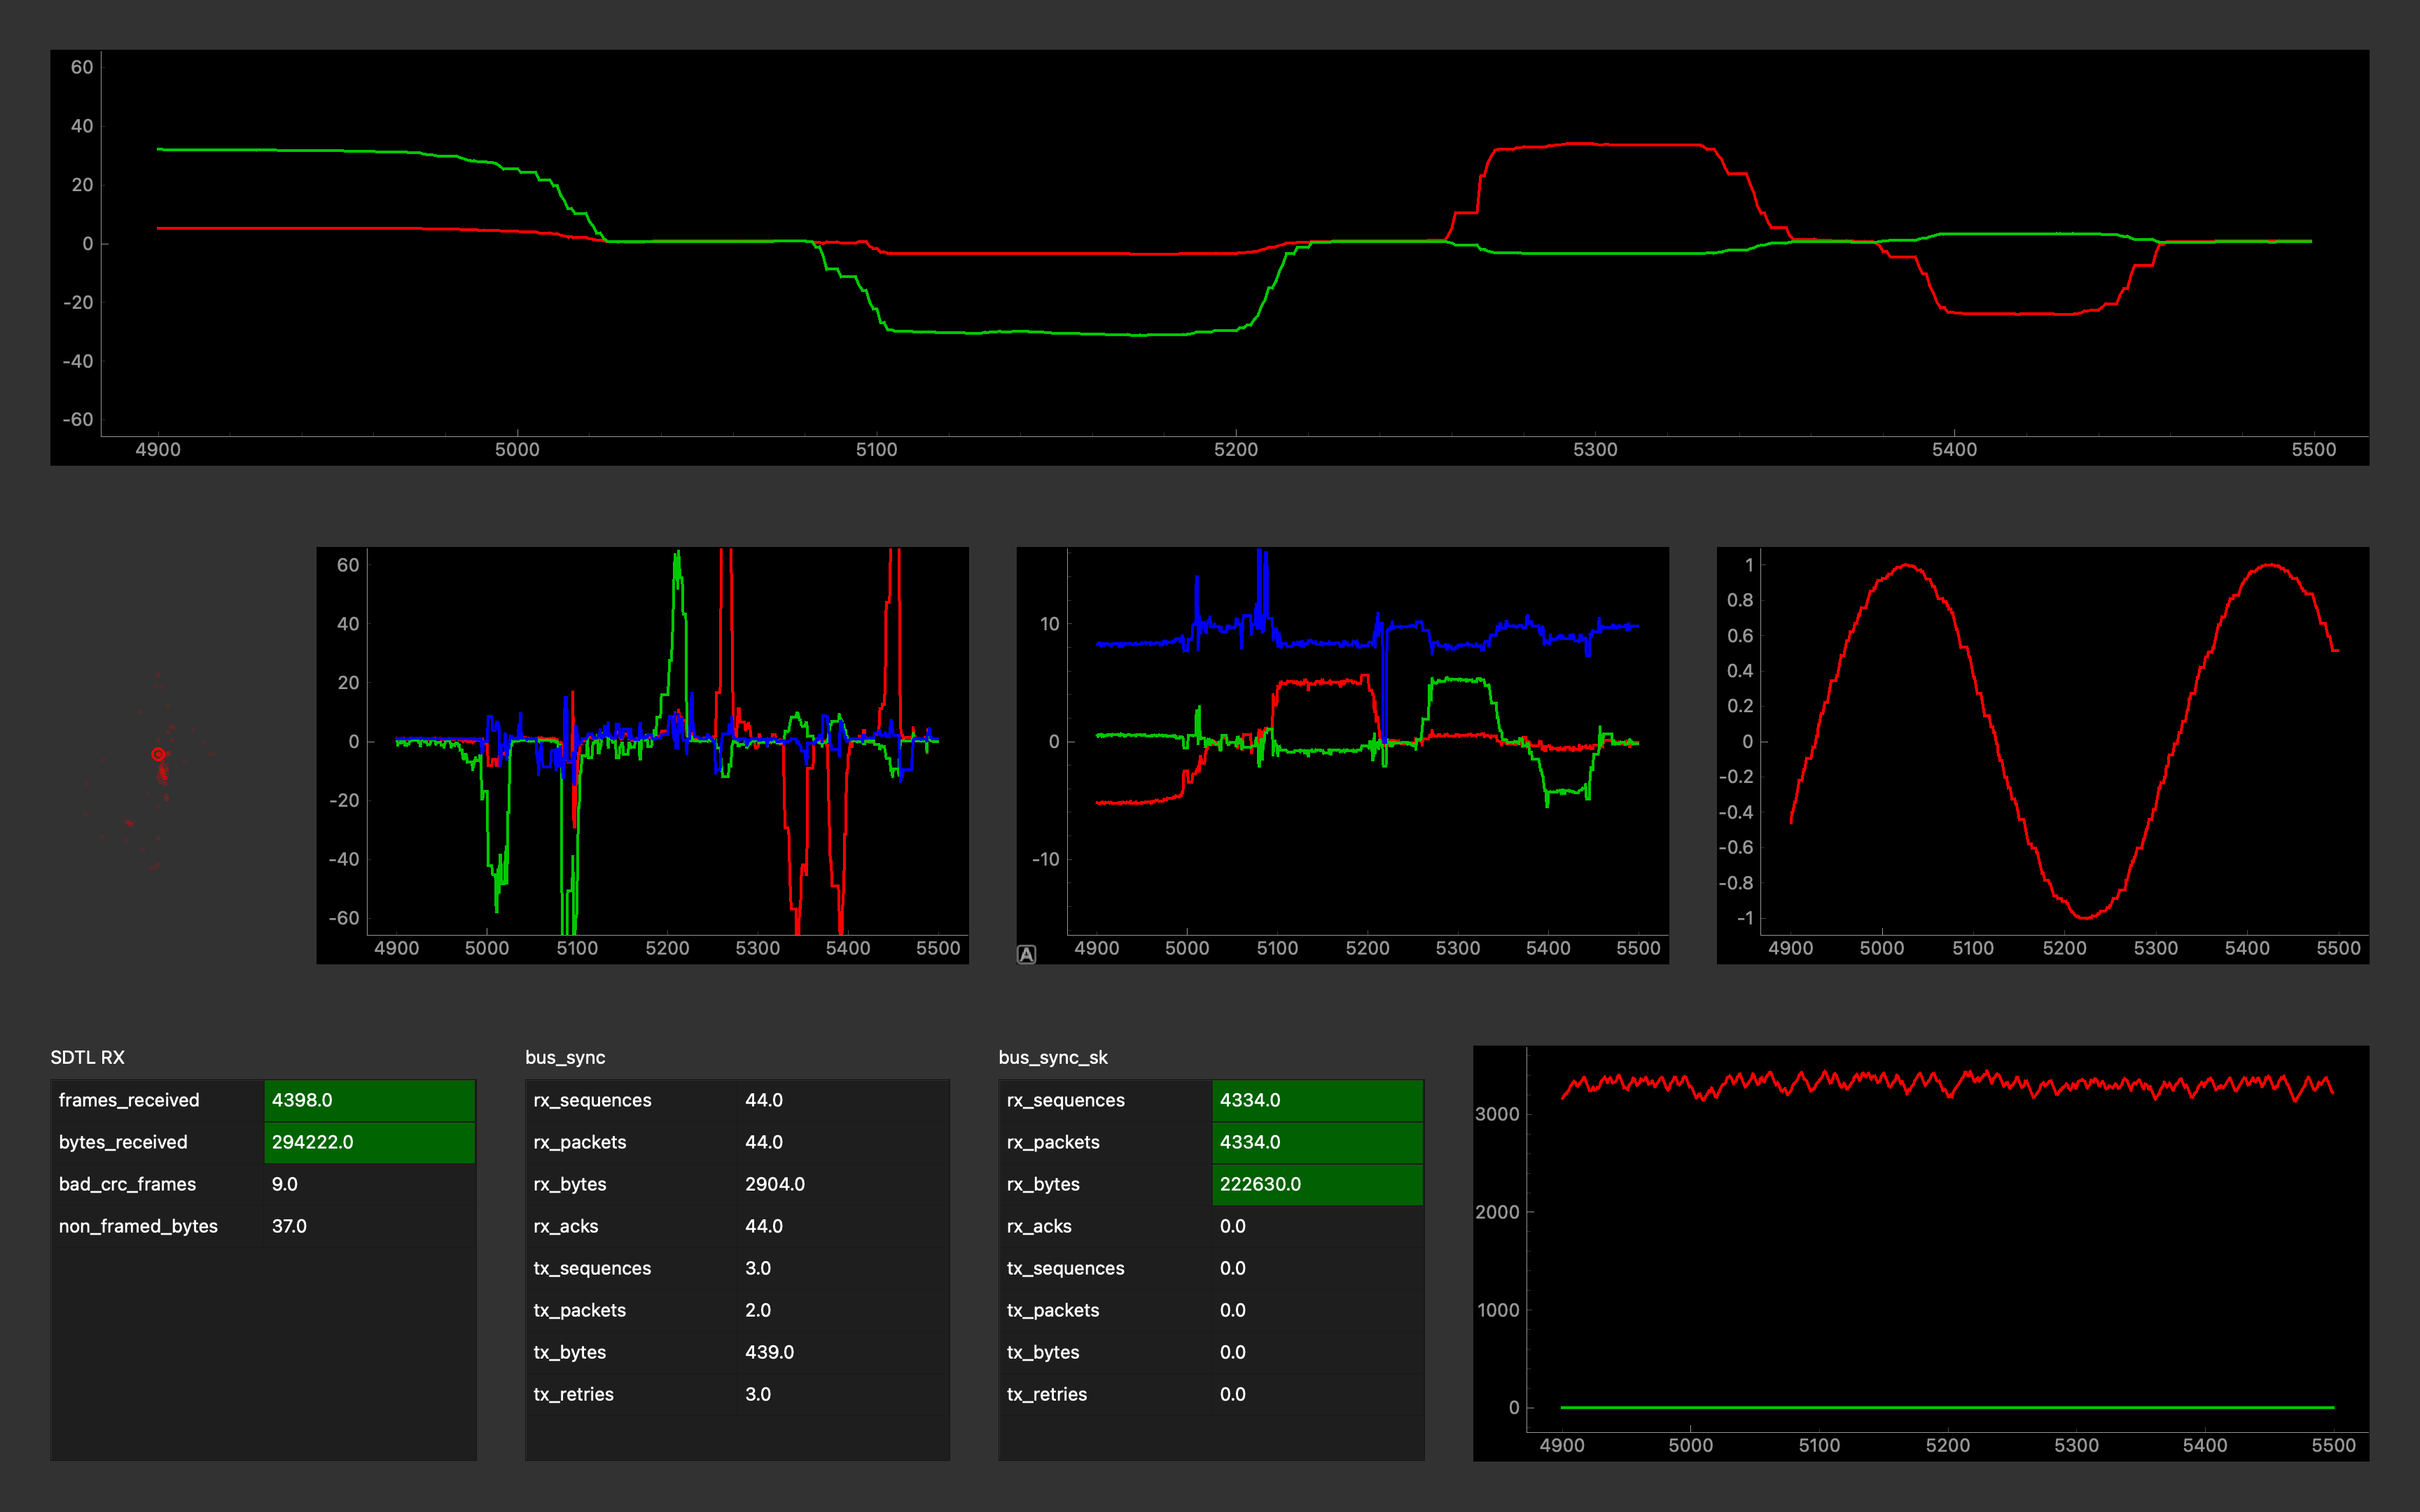Viewport: 2420px width, 1512px height.
Task: Click tx_retries row in bus_sync table
Action: pyautogui.click(x=573, y=1394)
